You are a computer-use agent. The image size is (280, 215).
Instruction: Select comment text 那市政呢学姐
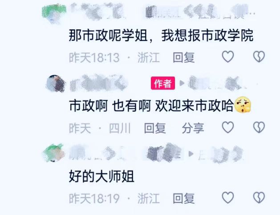point(108,35)
